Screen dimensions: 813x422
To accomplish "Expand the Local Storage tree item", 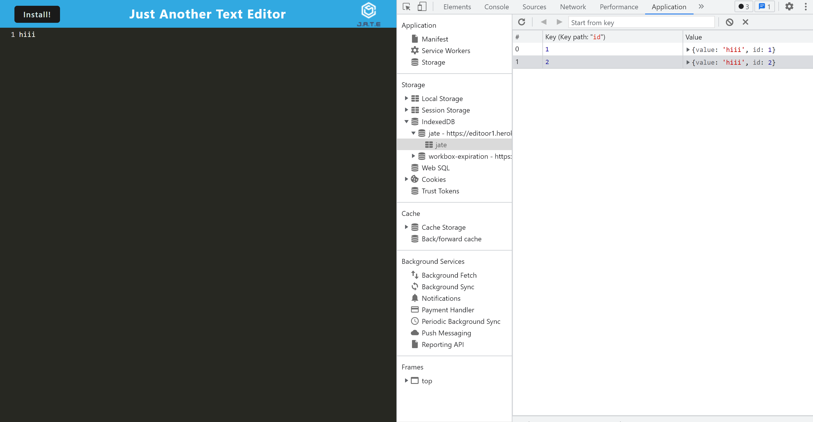I will coord(406,98).
